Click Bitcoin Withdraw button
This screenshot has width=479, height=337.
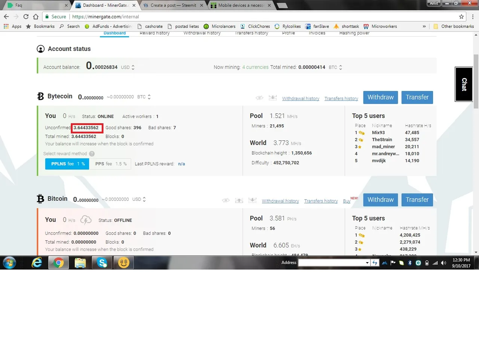[381, 200]
